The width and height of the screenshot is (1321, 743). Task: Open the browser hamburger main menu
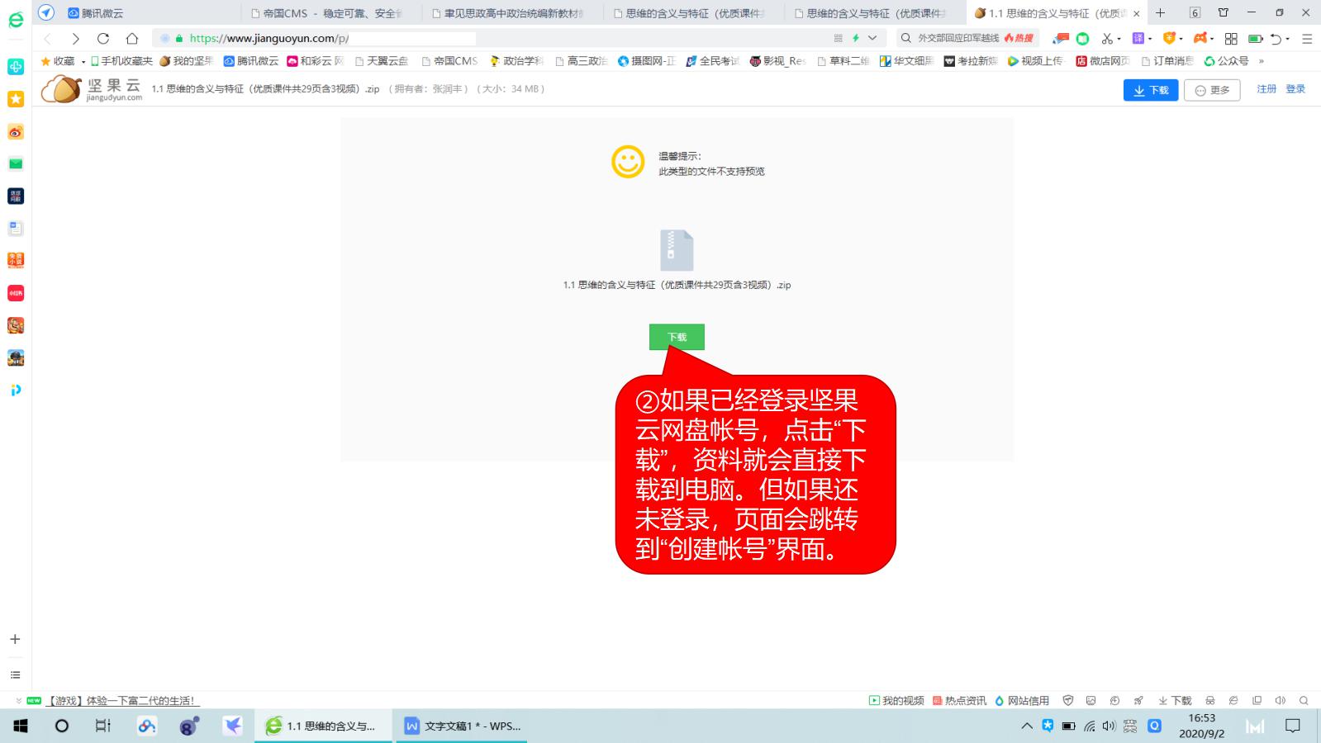tap(1307, 39)
